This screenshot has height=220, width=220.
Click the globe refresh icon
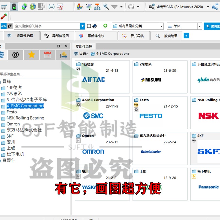(x=24, y=7)
